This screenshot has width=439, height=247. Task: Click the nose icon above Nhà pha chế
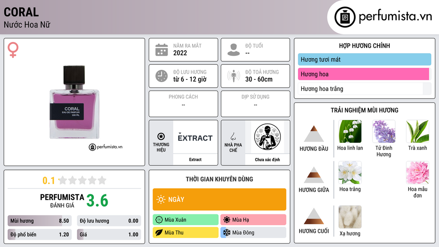point(233,136)
